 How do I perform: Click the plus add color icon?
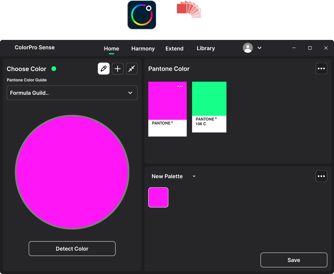click(x=118, y=68)
